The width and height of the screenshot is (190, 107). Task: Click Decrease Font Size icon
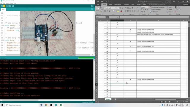[123, 8]
